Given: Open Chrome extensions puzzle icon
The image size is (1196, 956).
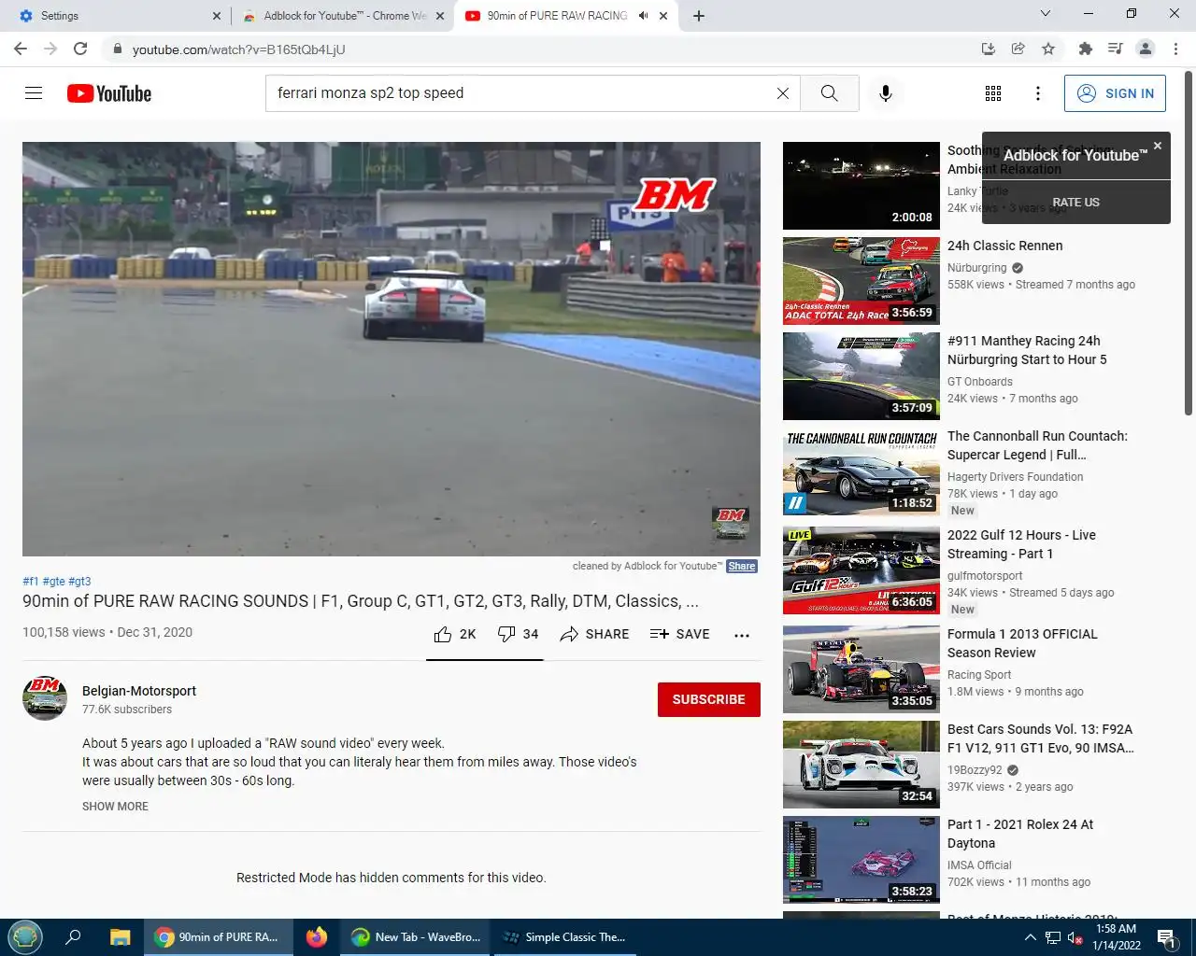Looking at the screenshot, I should 1086,49.
